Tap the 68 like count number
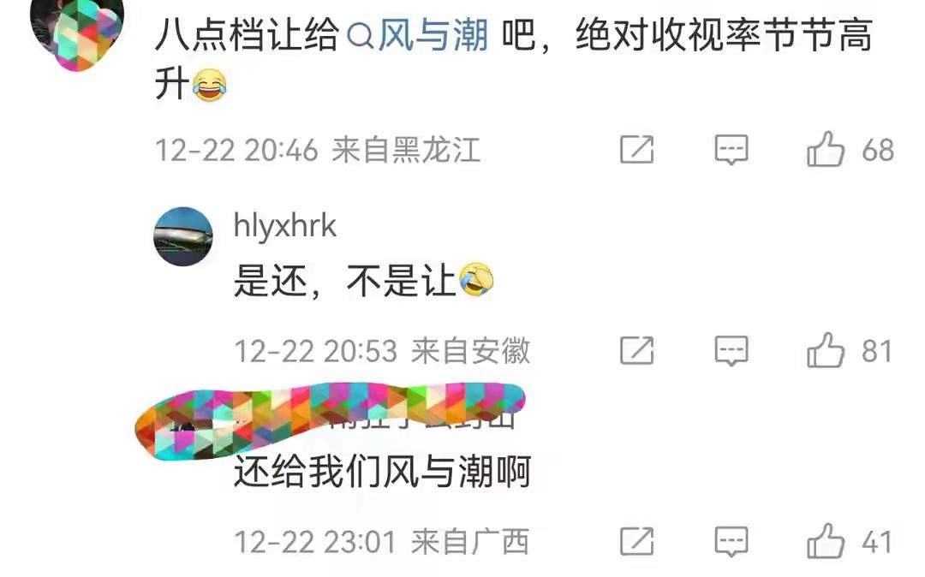 point(877,151)
